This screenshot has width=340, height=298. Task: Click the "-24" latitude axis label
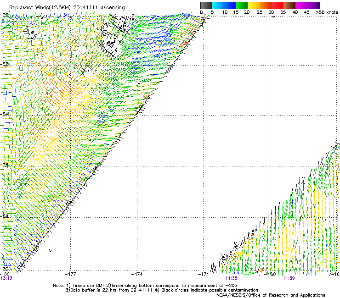pyautogui.click(x=4, y=114)
